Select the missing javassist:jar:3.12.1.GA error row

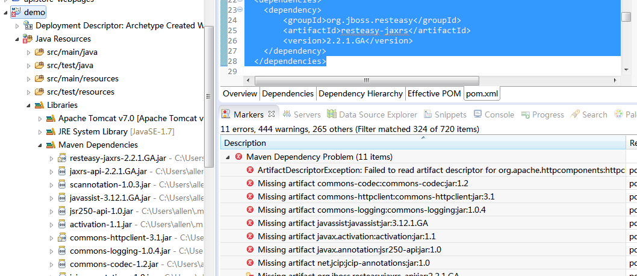point(423,223)
